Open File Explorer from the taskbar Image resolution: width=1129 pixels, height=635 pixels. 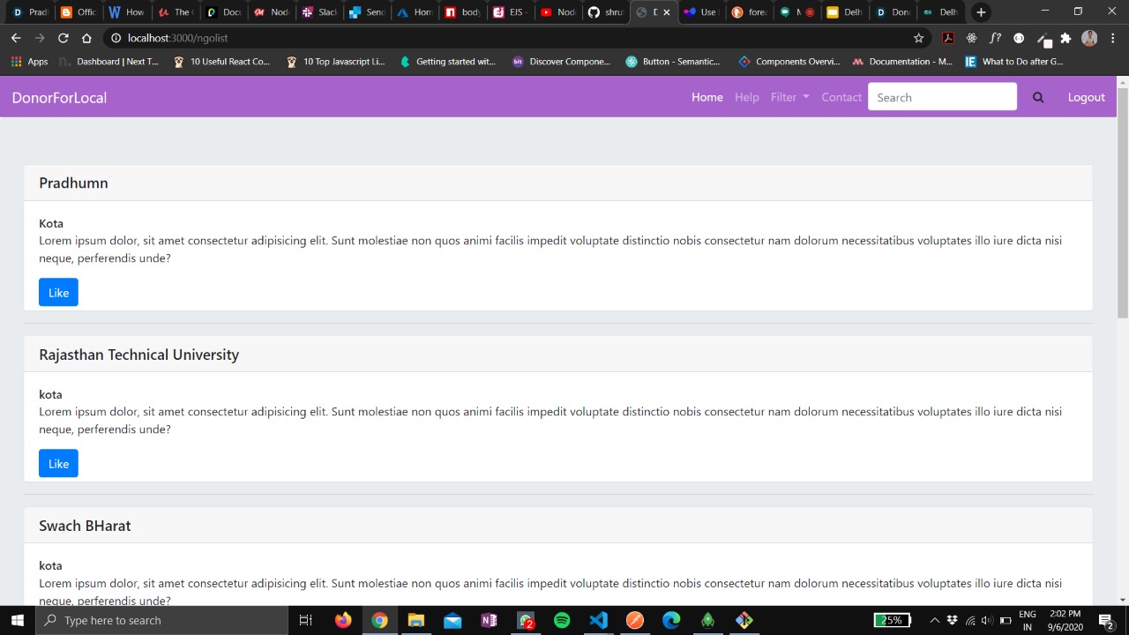416,620
